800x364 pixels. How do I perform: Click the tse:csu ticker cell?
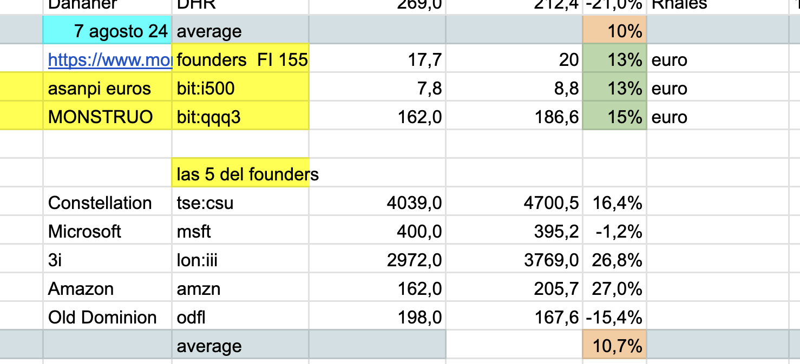240,203
